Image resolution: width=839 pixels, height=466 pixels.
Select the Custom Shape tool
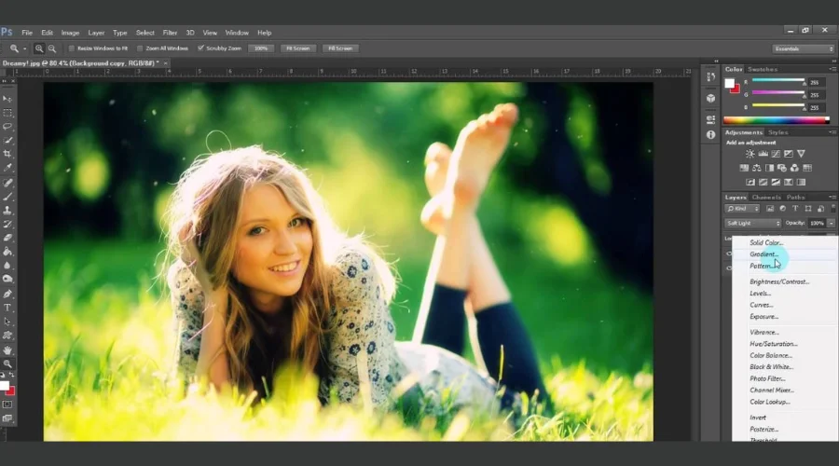pos(7,336)
